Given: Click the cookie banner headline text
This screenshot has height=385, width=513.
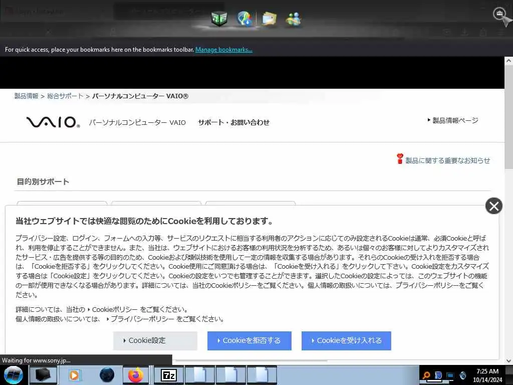Looking at the screenshot, I should (x=144, y=221).
